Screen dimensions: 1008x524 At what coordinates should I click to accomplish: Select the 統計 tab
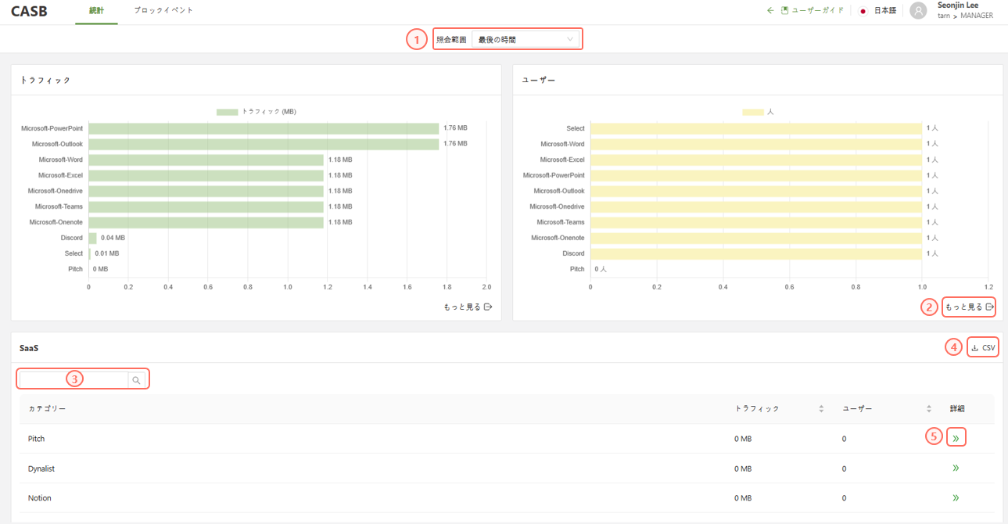point(96,10)
